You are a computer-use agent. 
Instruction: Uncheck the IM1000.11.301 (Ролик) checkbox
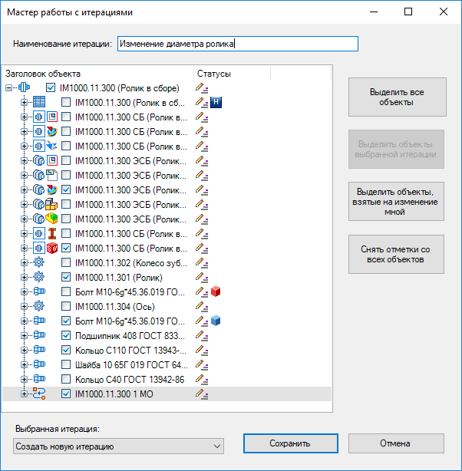pyautogui.click(x=66, y=277)
